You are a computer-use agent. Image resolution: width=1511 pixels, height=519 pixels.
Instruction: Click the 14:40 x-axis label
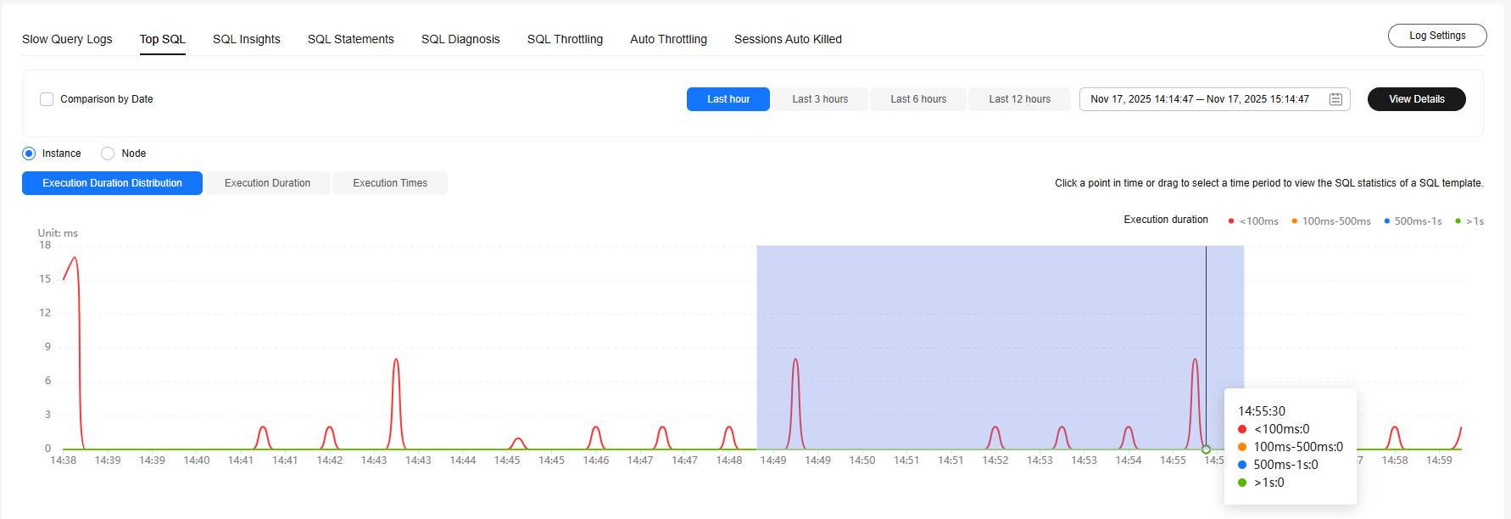click(197, 460)
